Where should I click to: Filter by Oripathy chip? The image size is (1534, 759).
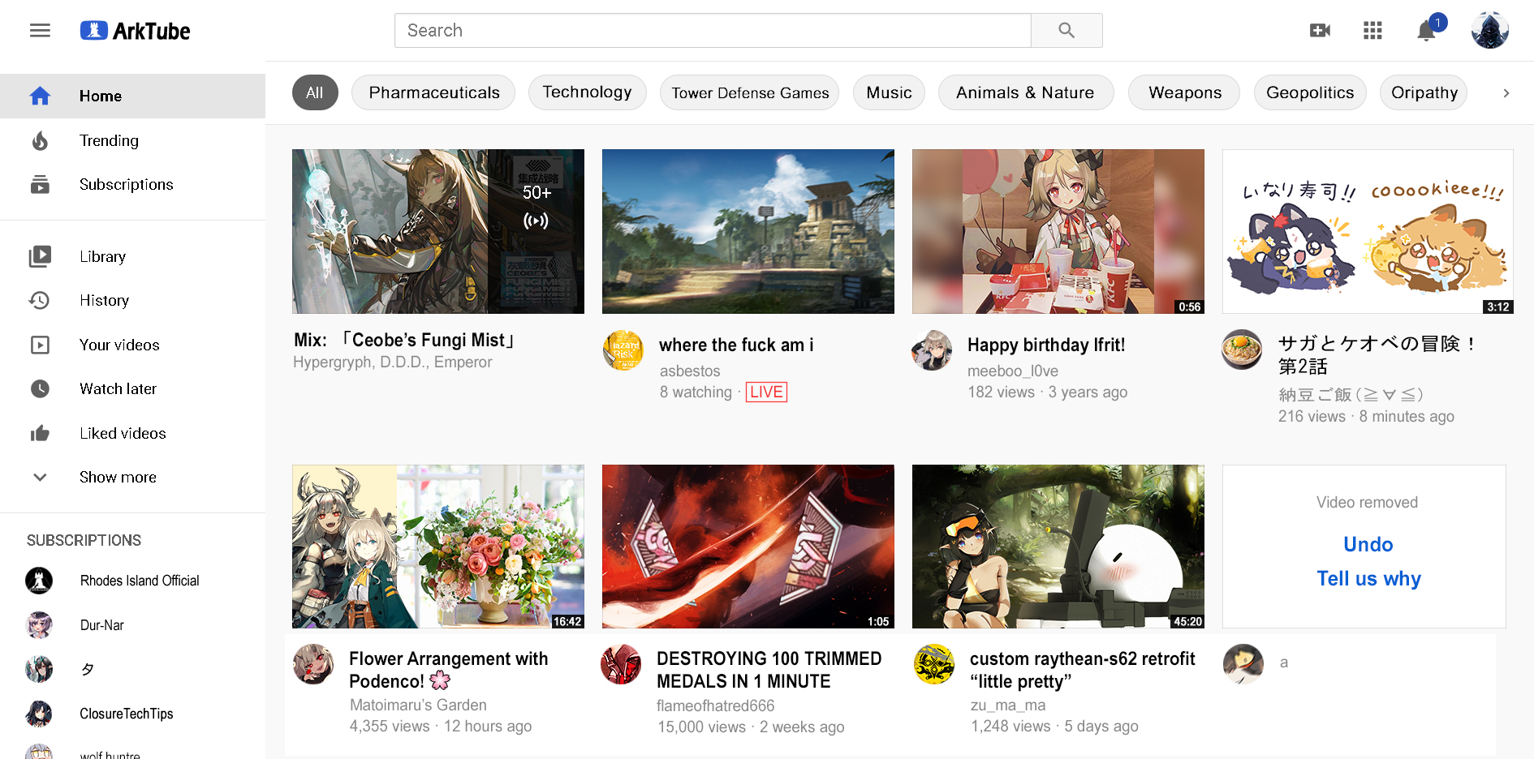pyautogui.click(x=1424, y=93)
